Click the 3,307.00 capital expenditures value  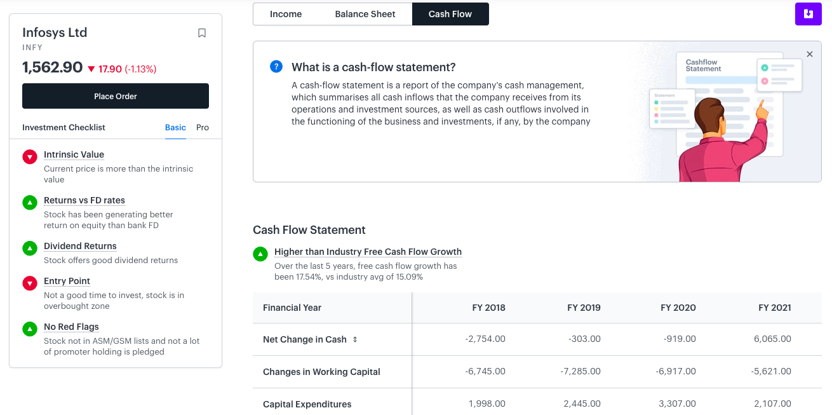(x=677, y=404)
